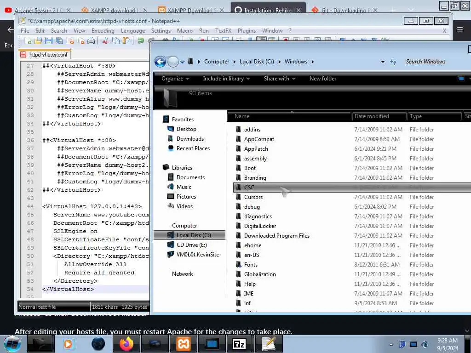Click the XAMPP icon on the taskbar

click(183, 344)
